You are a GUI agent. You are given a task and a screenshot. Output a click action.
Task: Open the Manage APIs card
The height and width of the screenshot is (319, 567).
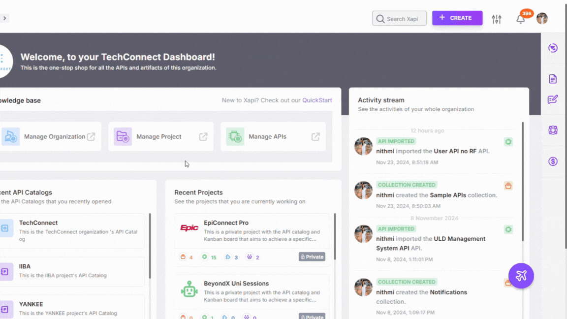(x=273, y=137)
